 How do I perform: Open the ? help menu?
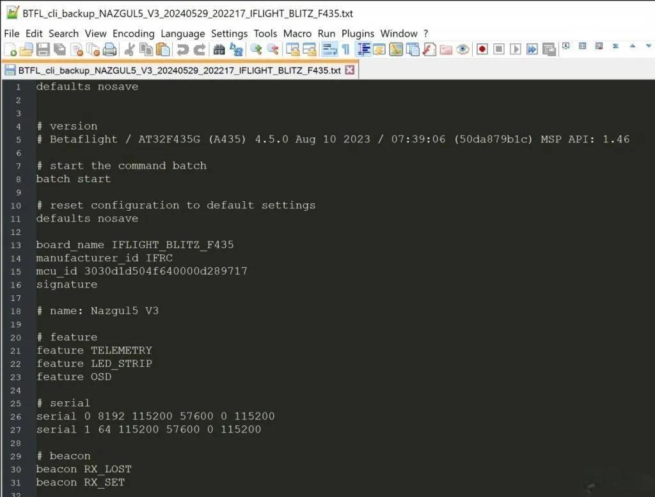pyautogui.click(x=425, y=33)
